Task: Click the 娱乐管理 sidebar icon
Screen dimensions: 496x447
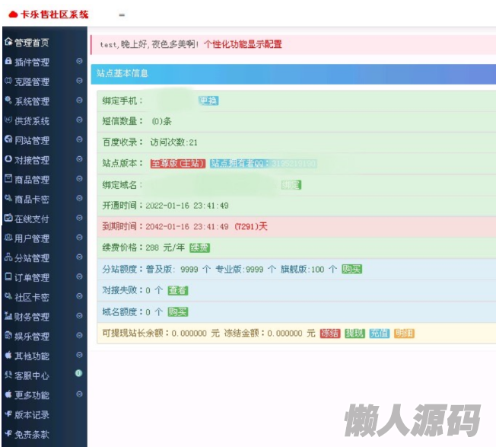Action: click(x=8, y=335)
